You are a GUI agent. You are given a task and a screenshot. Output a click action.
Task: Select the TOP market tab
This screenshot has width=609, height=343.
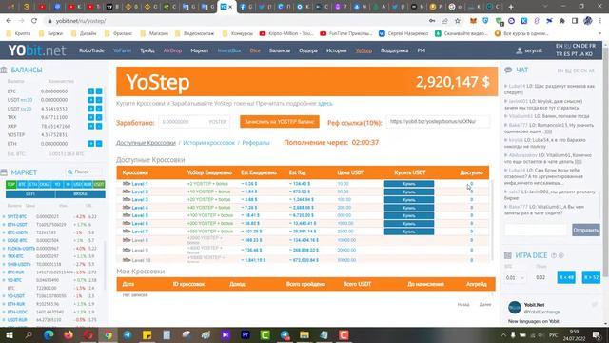tap(10, 184)
